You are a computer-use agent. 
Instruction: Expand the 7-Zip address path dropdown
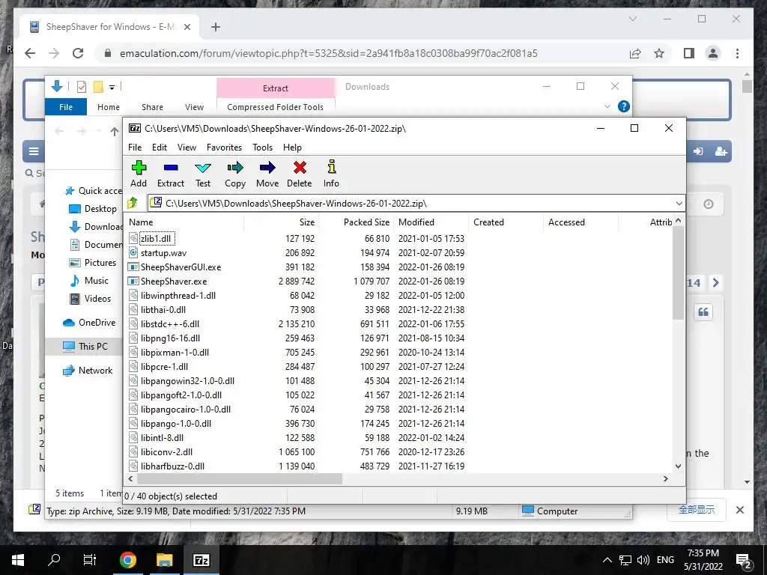pos(679,204)
